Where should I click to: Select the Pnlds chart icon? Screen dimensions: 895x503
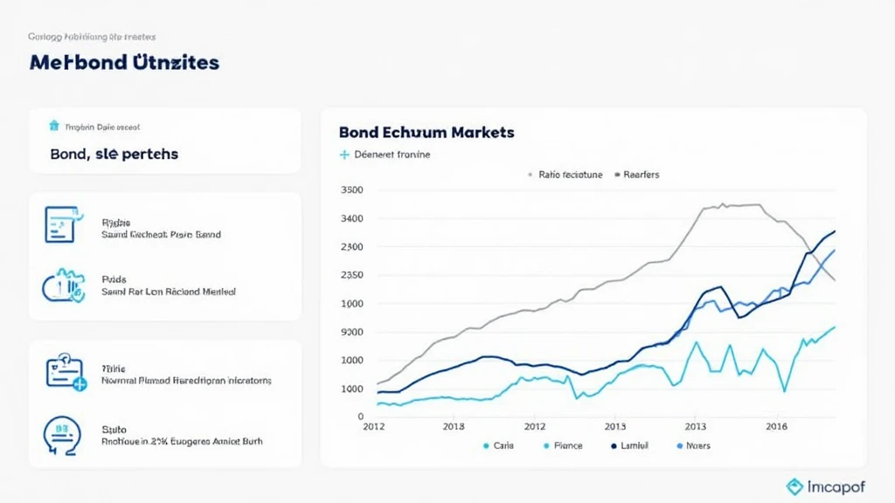click(60, 286)
